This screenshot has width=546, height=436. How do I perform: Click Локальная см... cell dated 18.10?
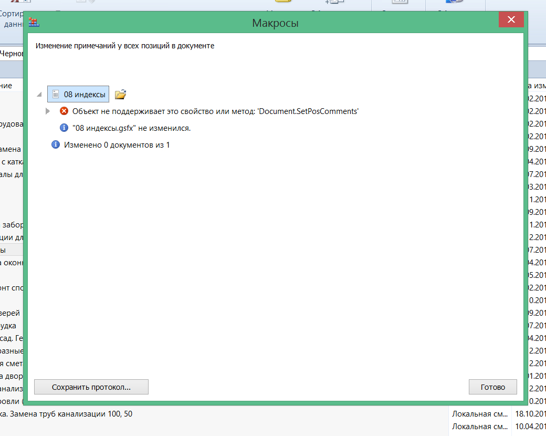tap(480, 414)
